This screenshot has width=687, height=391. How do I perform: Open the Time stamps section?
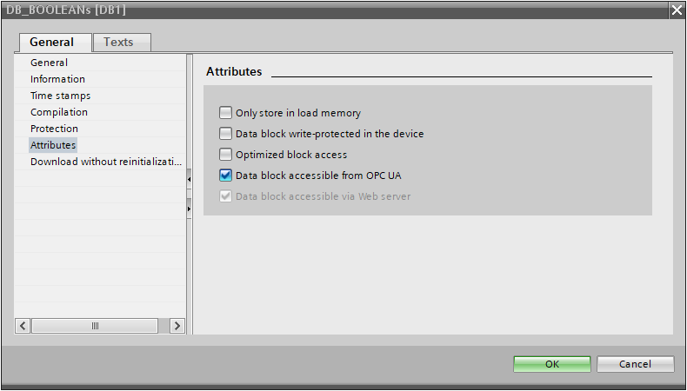[60, 96]
